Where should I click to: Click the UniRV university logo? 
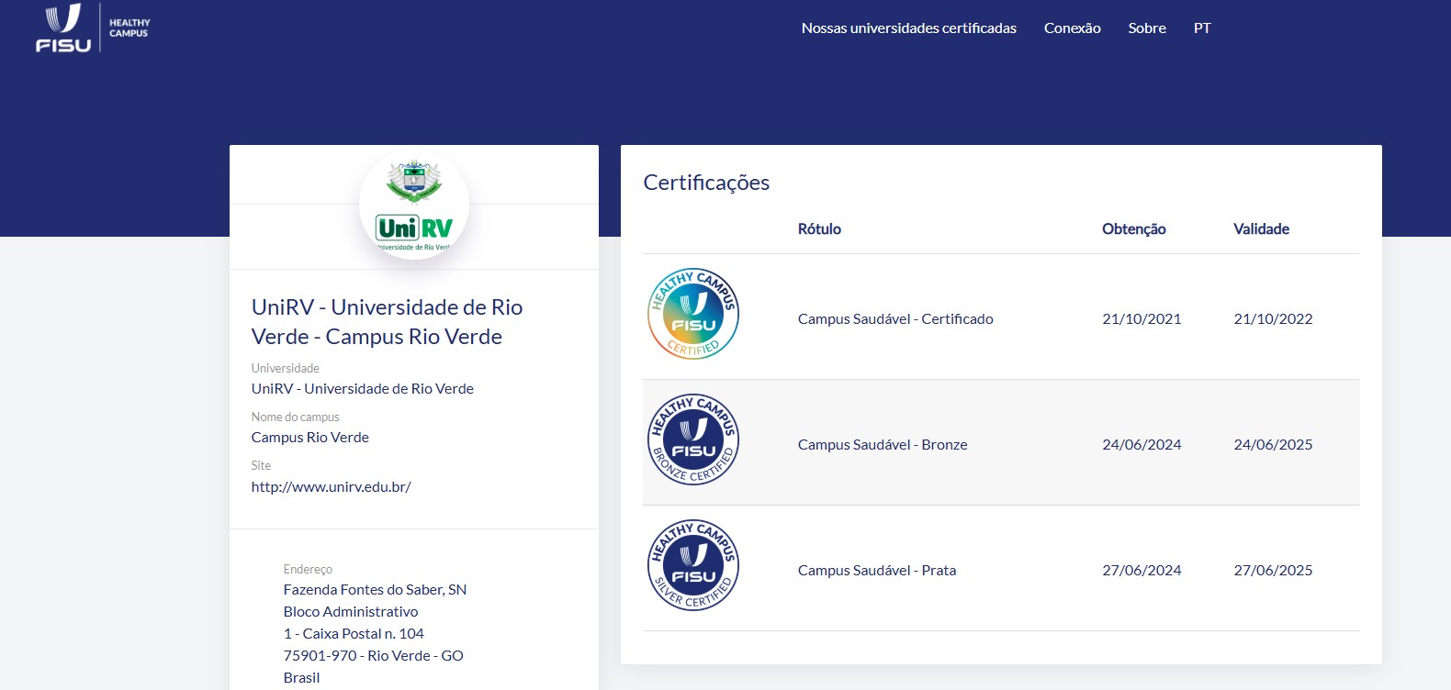[x=414, y=205]
